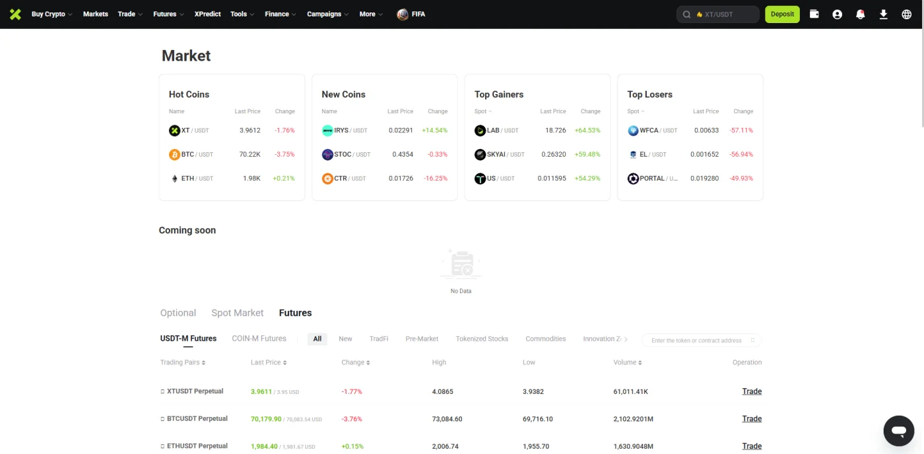Trade the BTCUSDT Perpetual contract
This screenshot has height=454, width=924.
[x=752, y=419]
